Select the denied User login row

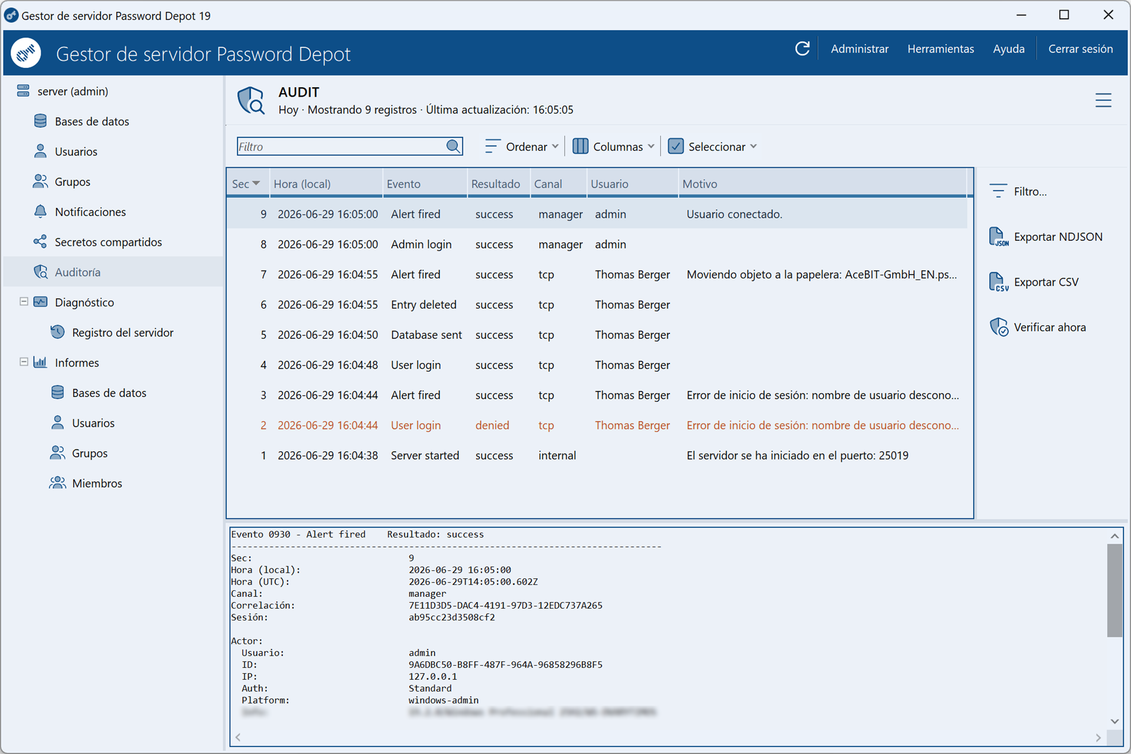point(597,425)
